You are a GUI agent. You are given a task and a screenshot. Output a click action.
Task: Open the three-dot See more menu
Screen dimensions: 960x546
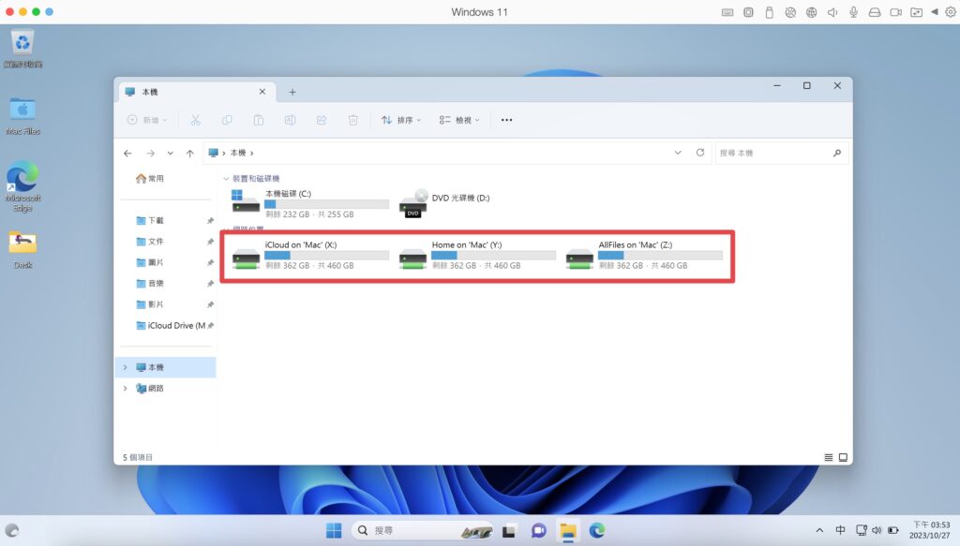506,120
